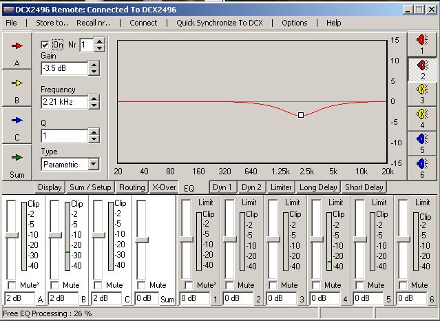Viewport: 440px width, 321px height.
Task: Decrease Frequency with down arrow
Action: tap(94, 105)
